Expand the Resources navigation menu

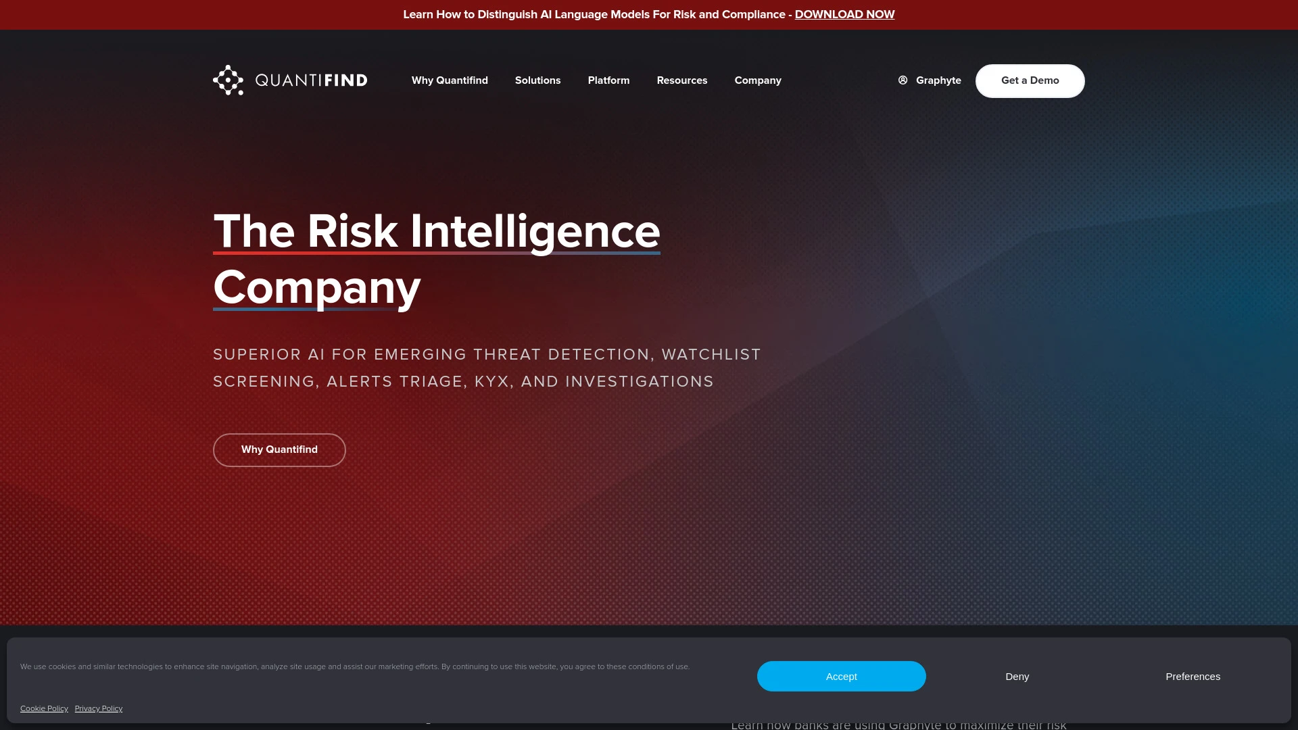682,80
